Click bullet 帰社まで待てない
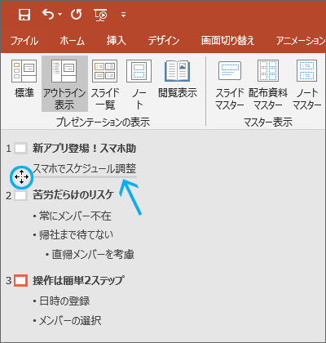This screenshot has width=326, height=343. (x=76, y=234)
